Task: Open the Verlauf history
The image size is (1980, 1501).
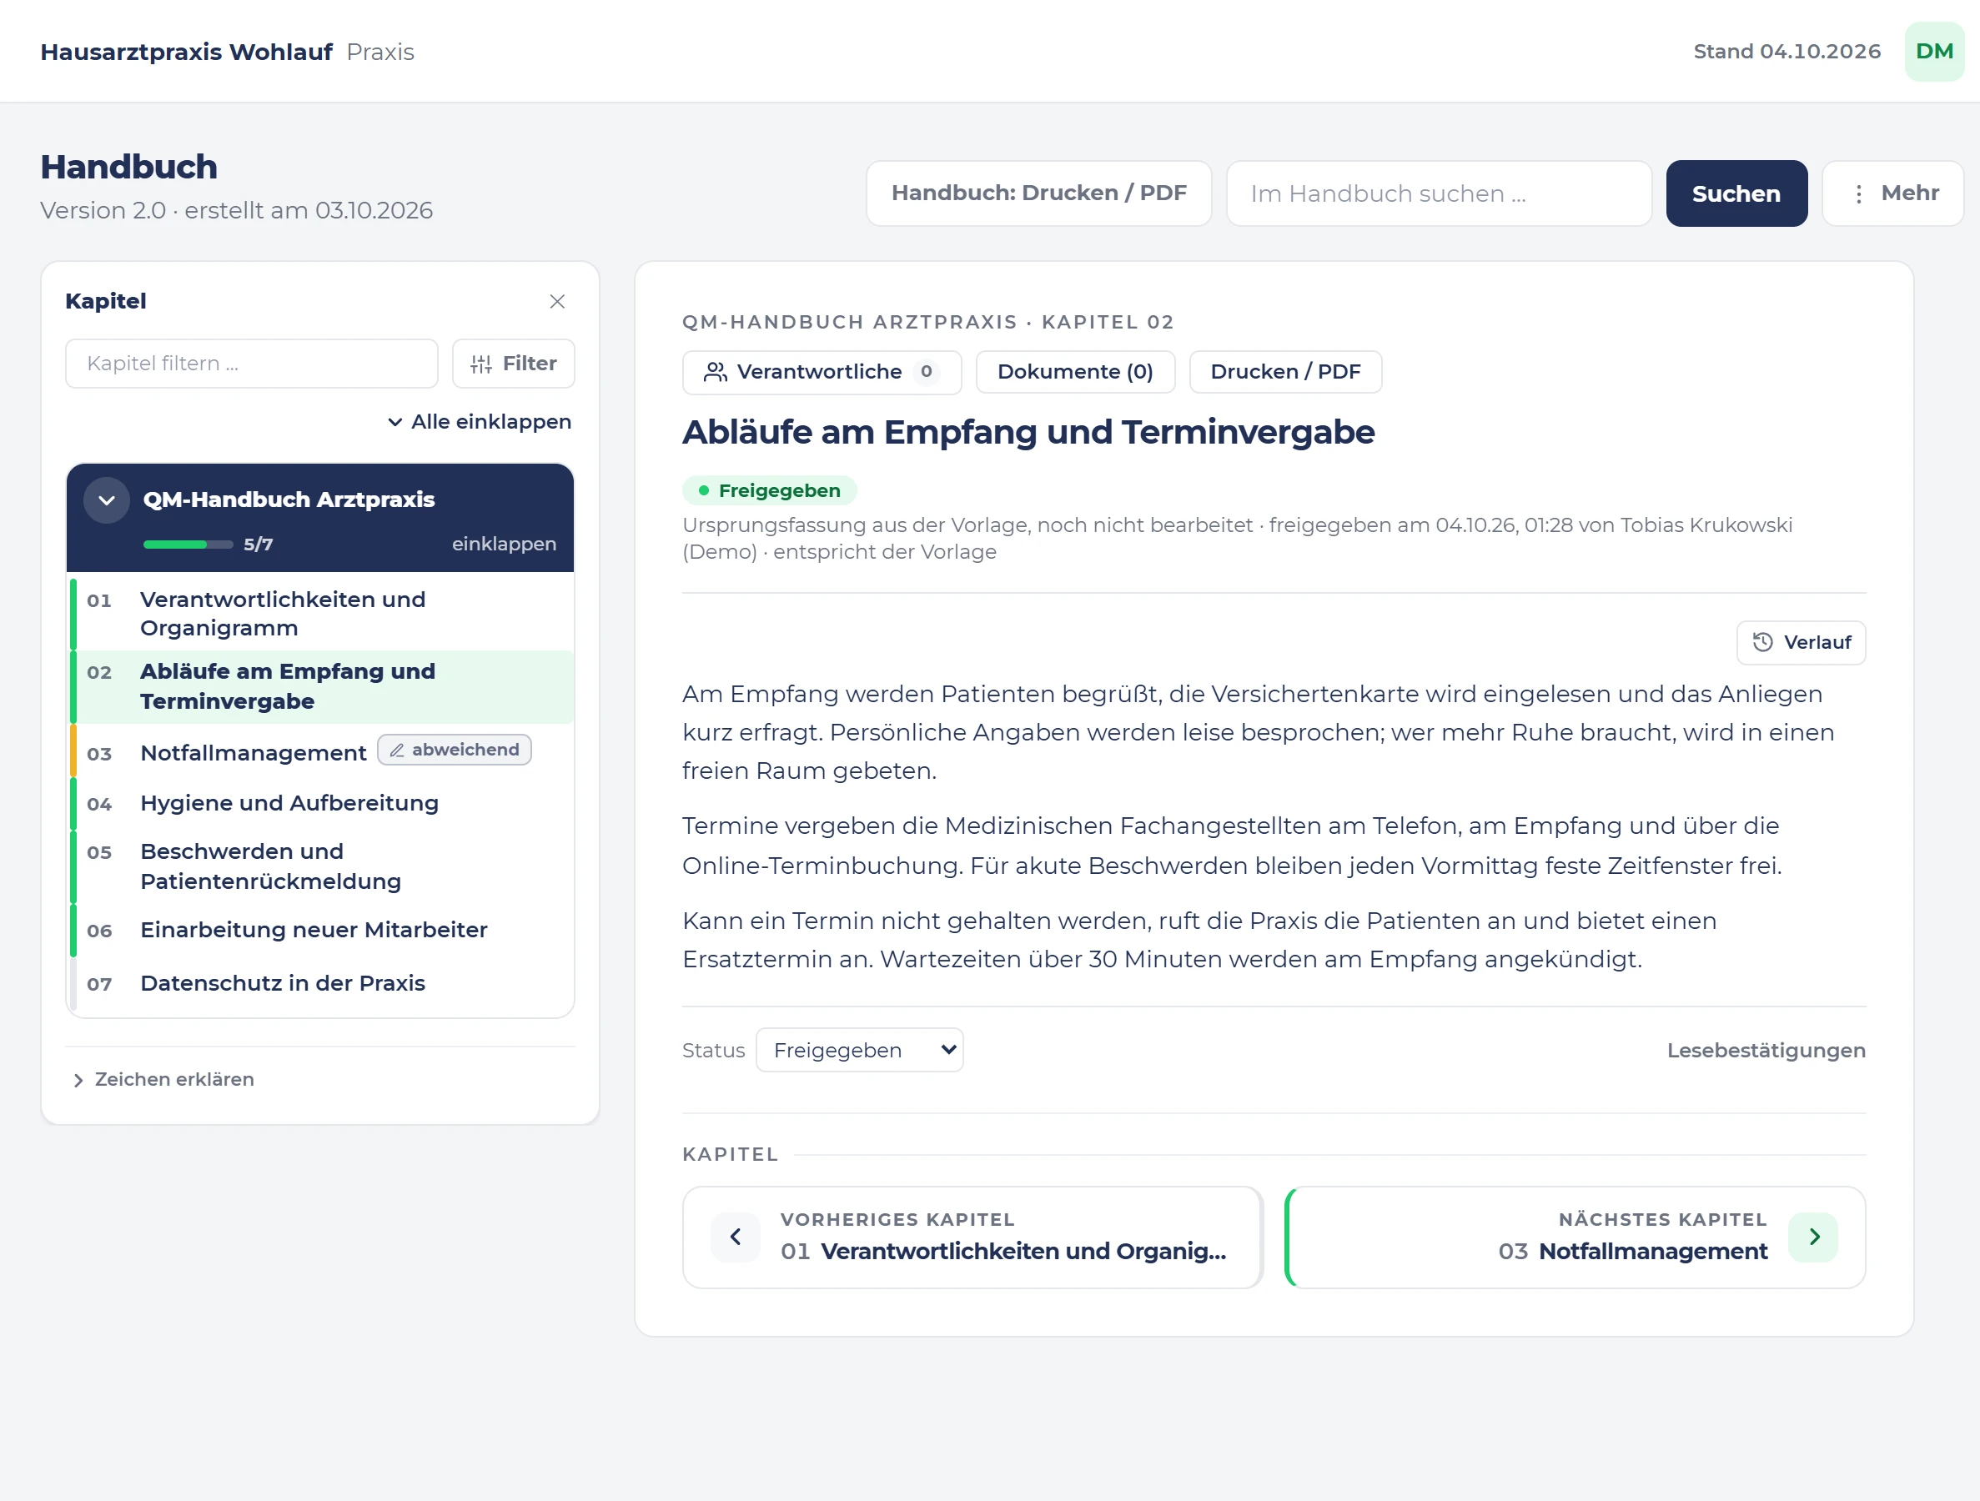Action: (x=1801, y=643)
